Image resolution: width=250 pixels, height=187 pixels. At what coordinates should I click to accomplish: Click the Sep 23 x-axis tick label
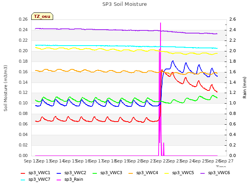[x=174, y=161]
